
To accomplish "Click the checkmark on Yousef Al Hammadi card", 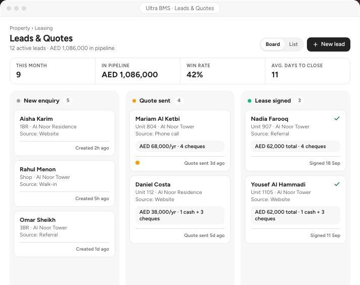I will click(x=337, y=184).
